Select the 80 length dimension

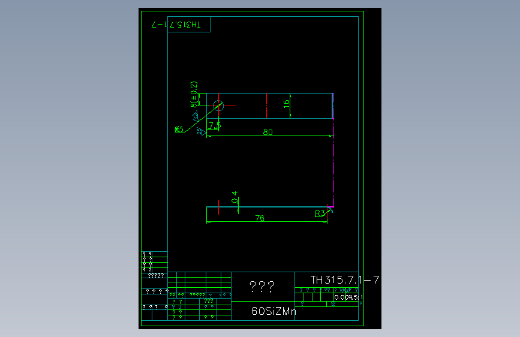[267, 132]
